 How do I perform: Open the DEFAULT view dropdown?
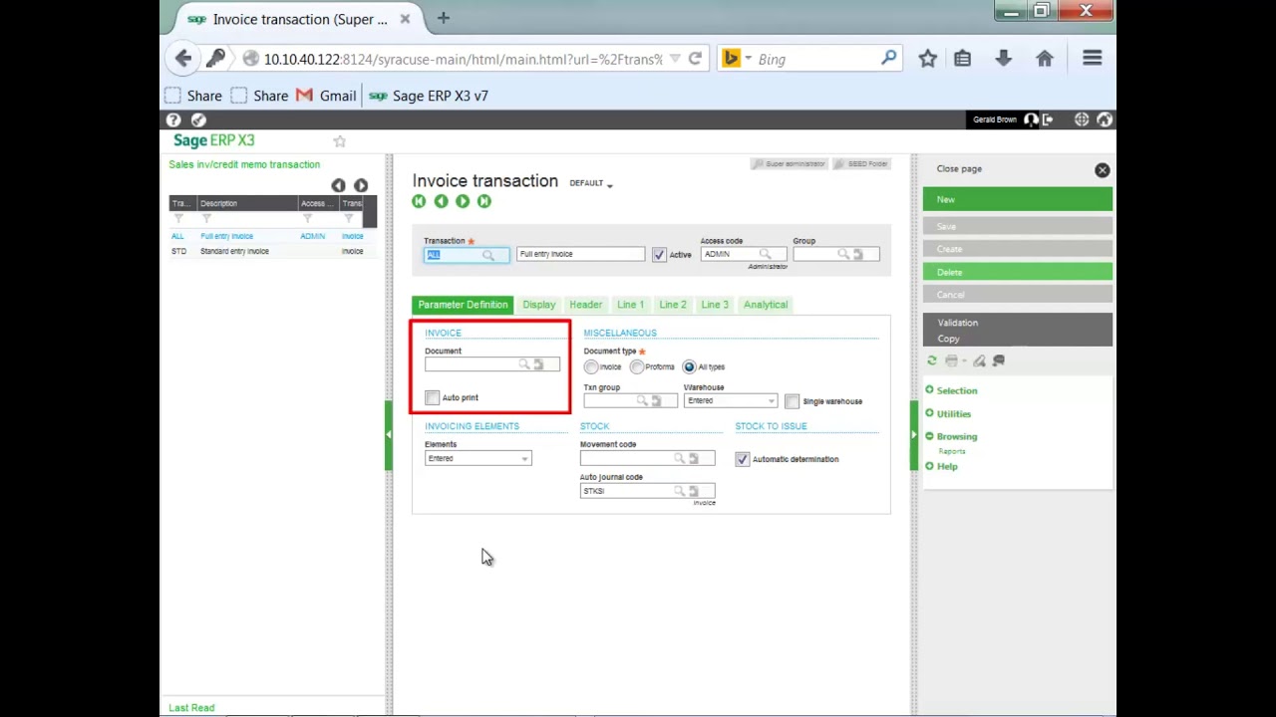[x=591, y=183]
